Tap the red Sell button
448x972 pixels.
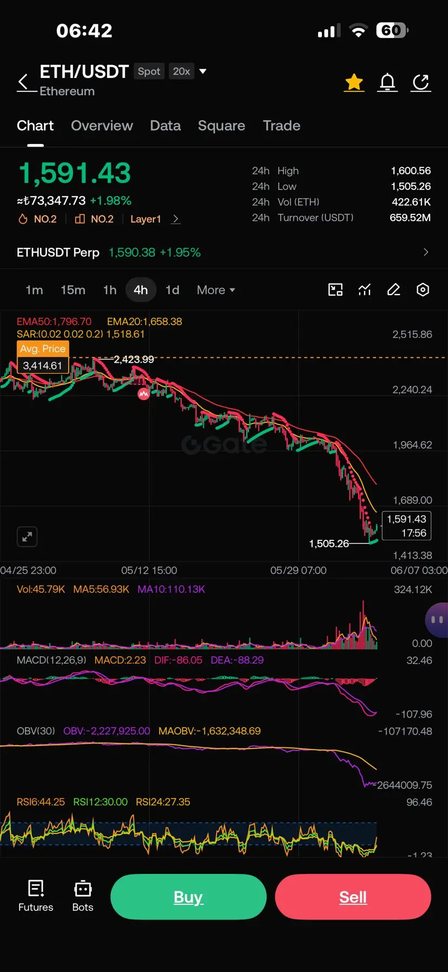pyautogui.click(x=353, y=897)
